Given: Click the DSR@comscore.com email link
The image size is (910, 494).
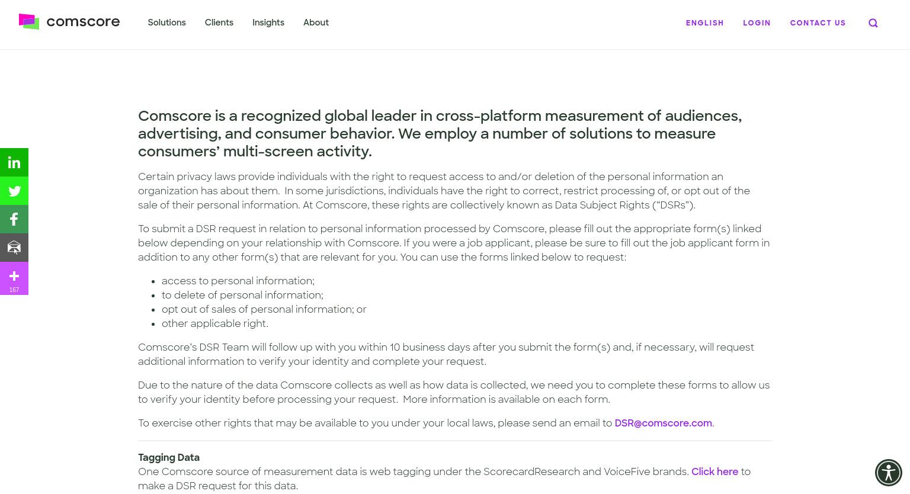Looking at the screenshot, I should point(663,423).
